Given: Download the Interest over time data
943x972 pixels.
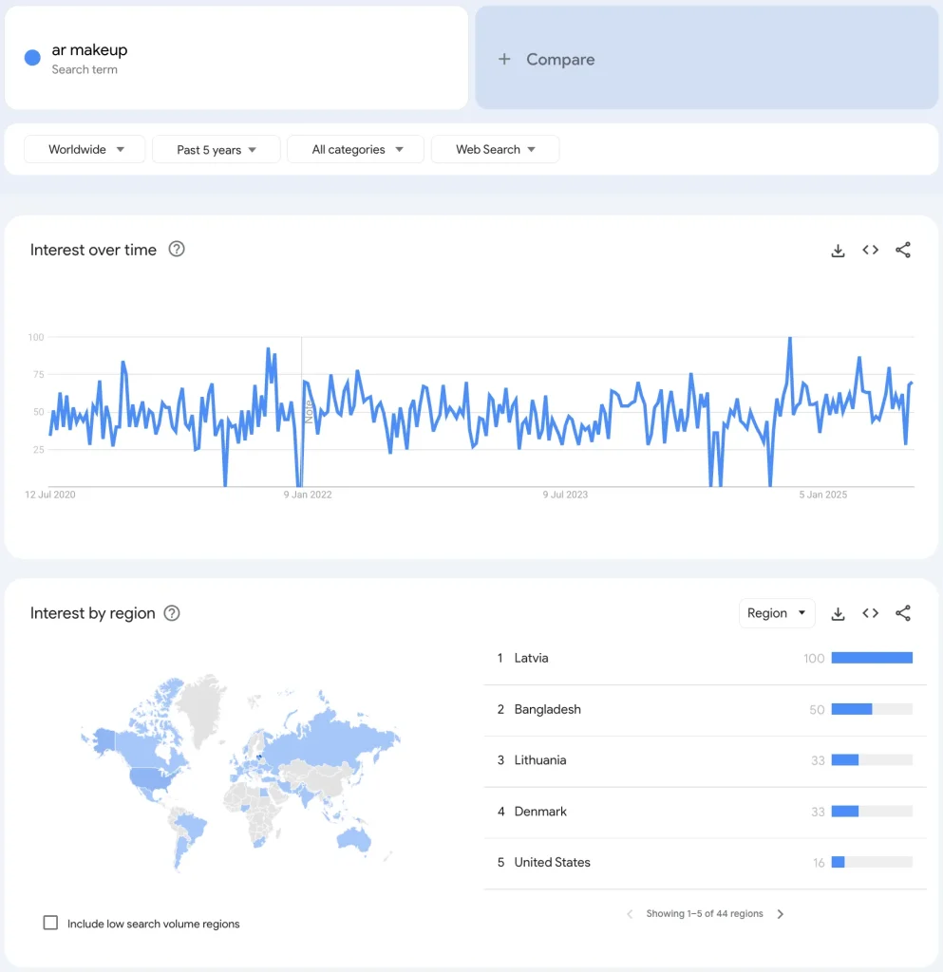Looking at the screenshot, I should (838, 251).
